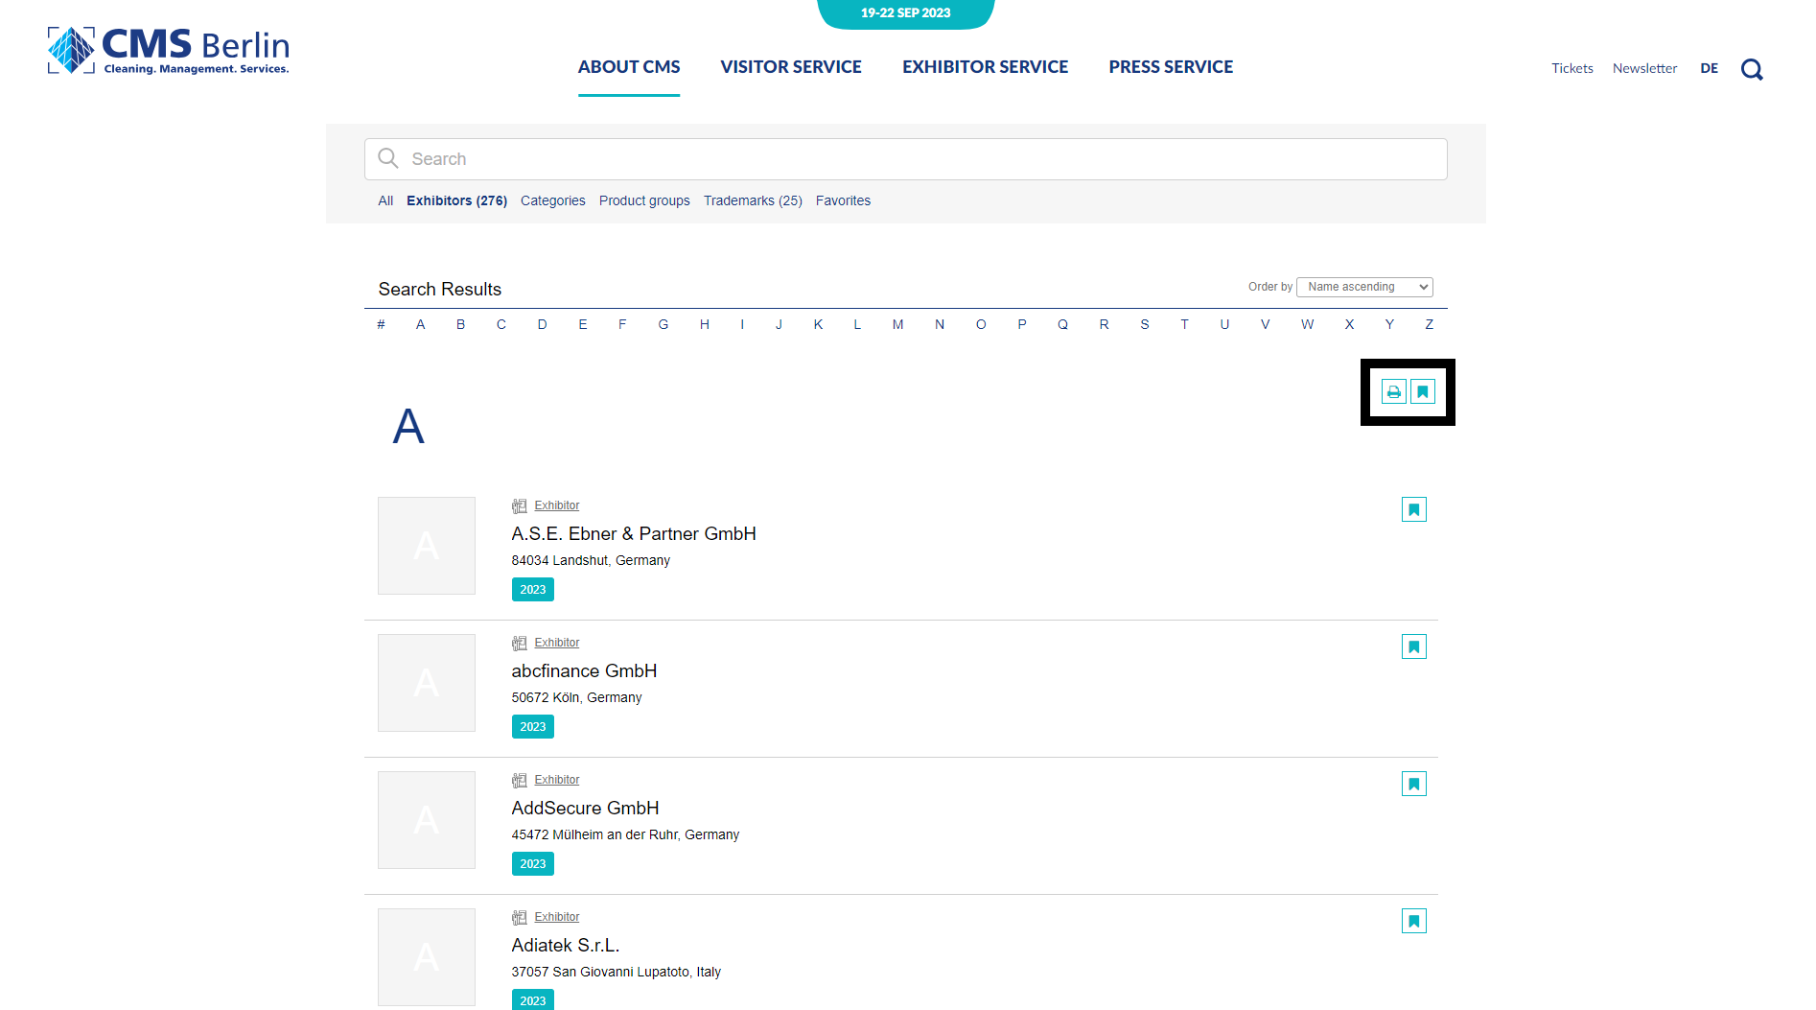This screenshot has width=1816, height=1010.
Task: Open EXHIBITOR SERVICE menu
Action: click(986, 67)
